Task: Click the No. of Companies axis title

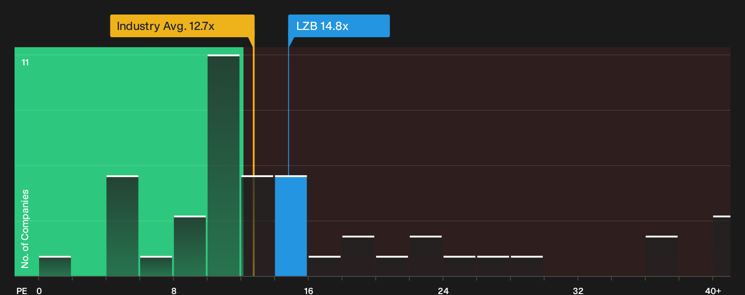Action: (25, 228)
